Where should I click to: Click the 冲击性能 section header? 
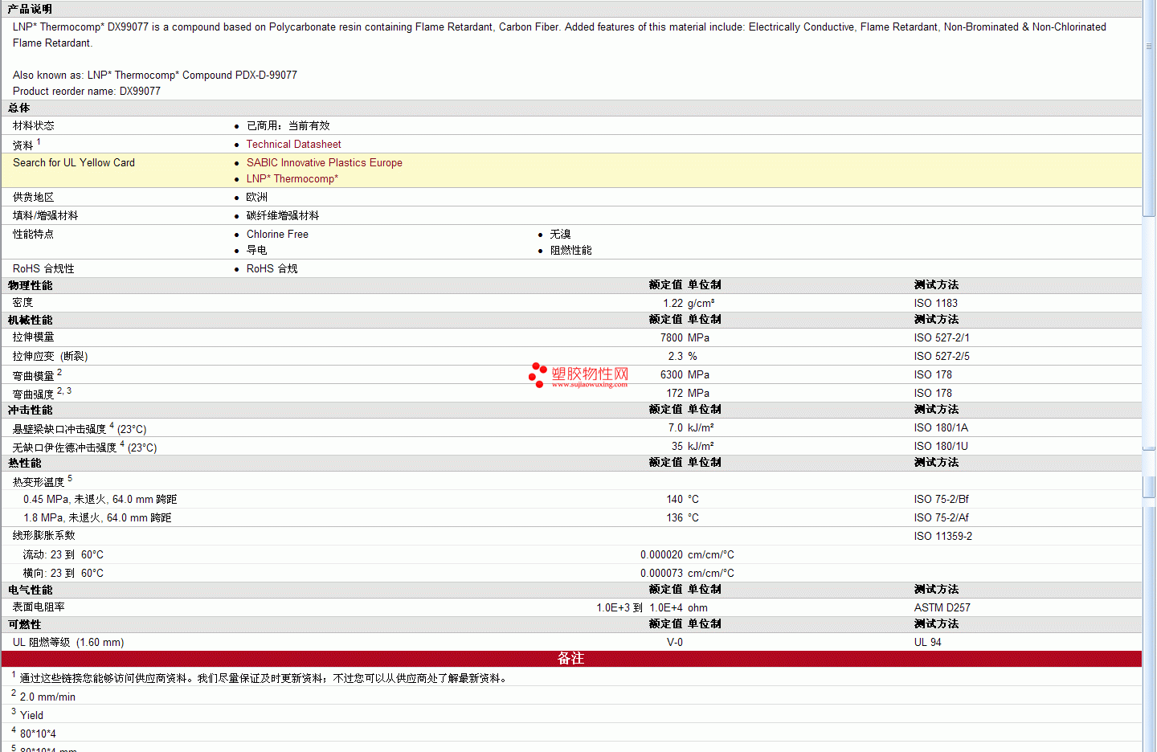tap(31, 411)
